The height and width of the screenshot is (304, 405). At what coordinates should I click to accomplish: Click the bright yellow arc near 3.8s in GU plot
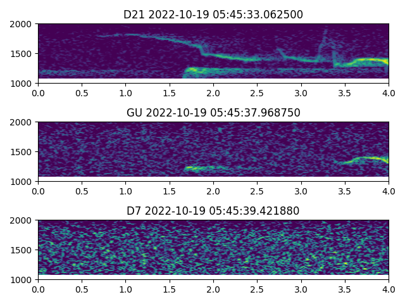368,158
